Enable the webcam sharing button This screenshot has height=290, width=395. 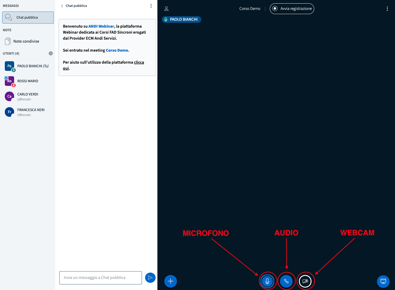(x=305, y=281)
